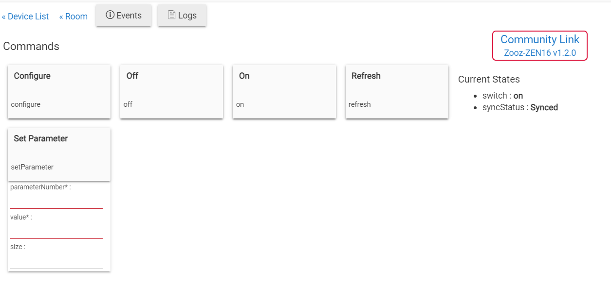This screenshot has height=286, width=611.
Task: Return to the Room page
Action: click(74, 17)
